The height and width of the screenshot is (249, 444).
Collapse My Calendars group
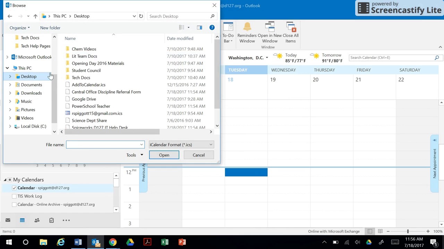click(x=5, y=180)
